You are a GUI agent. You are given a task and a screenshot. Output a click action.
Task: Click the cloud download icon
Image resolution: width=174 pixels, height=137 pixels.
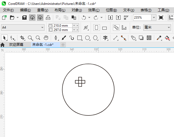pos(32,18)
